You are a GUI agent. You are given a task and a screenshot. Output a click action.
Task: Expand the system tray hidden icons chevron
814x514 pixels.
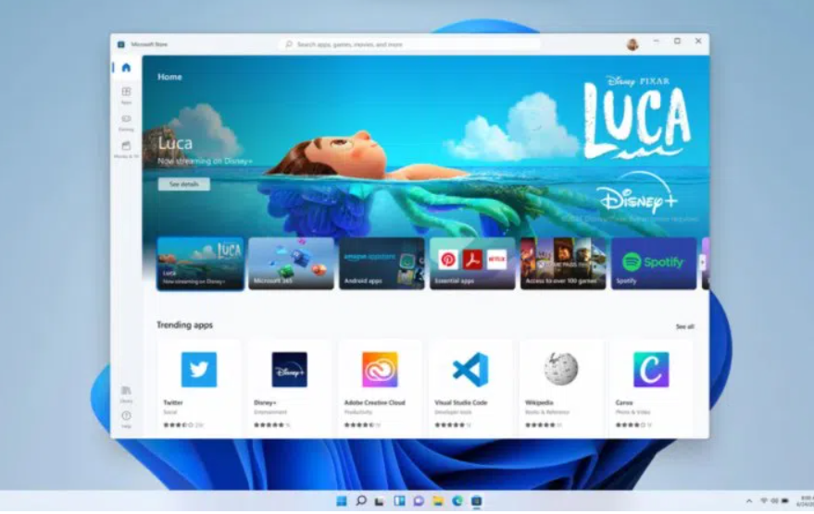click(748, 501)
